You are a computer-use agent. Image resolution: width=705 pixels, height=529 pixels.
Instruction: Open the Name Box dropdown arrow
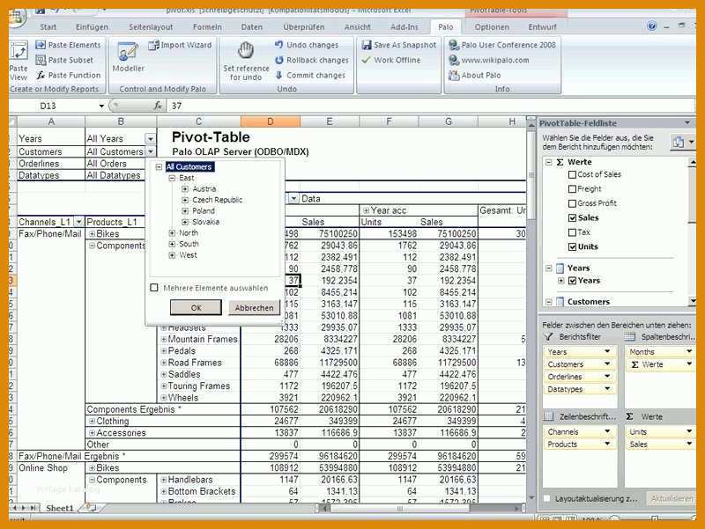pyautogui.click(x=101, y=106)
